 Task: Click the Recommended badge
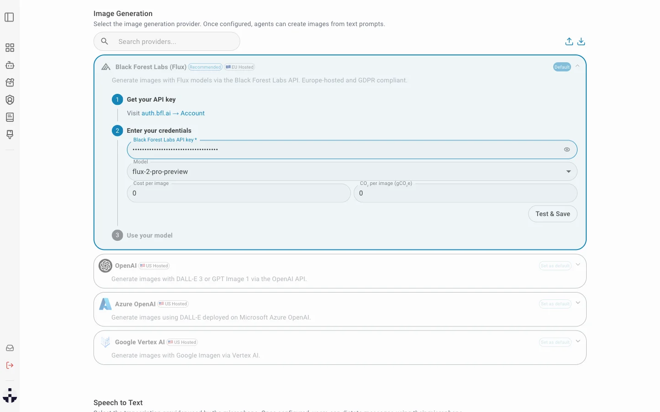pos(205,67)
